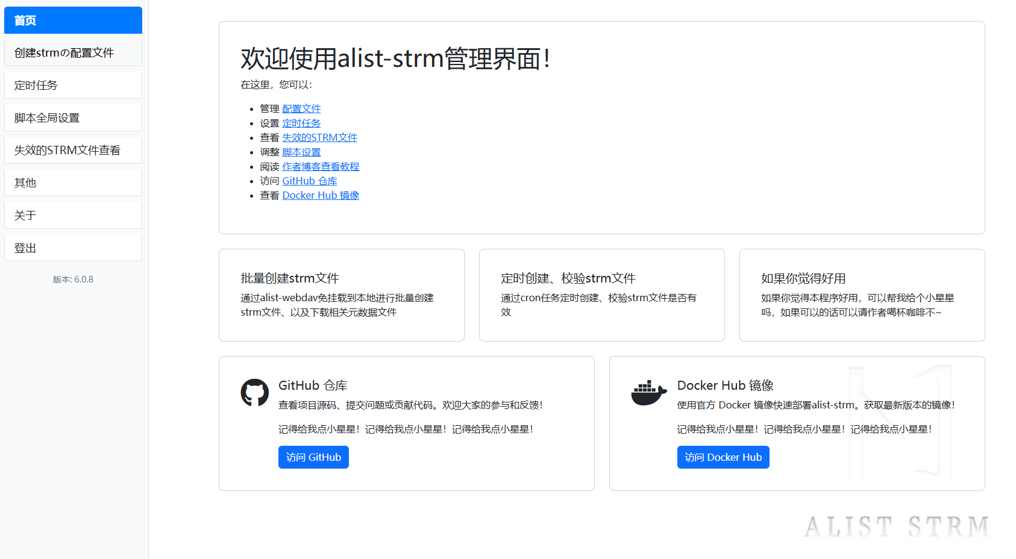Visit the GitHub 仓库 link in the list
The image size is (1016, 559).
click(310, 181)
